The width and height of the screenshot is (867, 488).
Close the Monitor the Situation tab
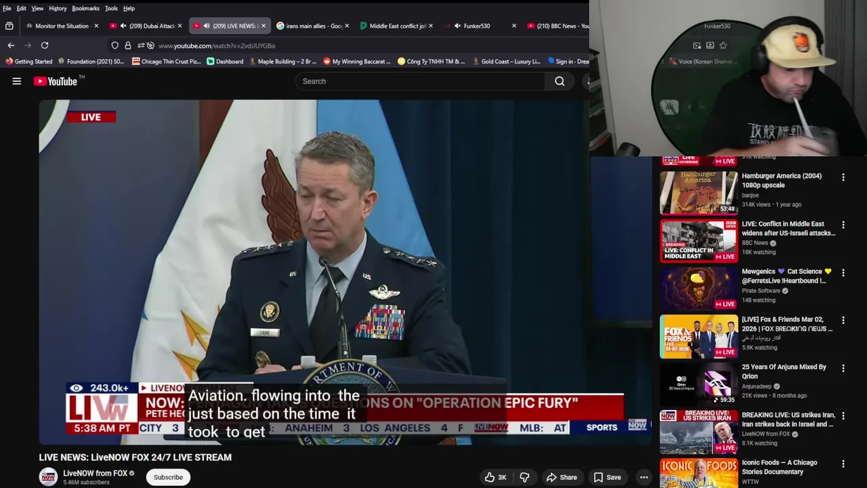(x=96, y=26)
